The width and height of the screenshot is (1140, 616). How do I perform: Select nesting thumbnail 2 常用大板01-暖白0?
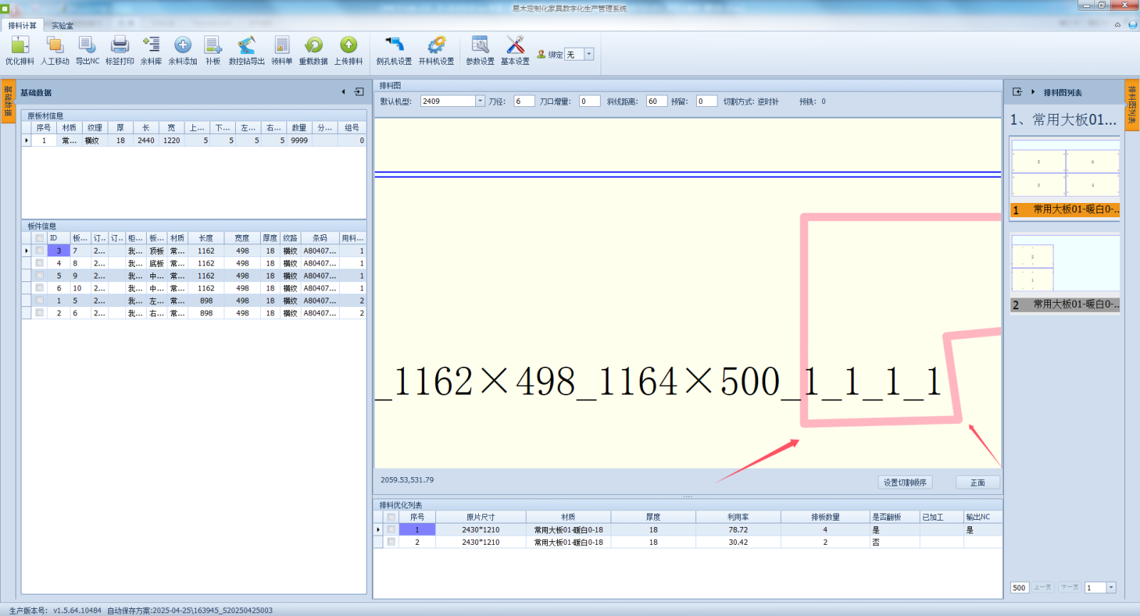(x=1065, y=273)
